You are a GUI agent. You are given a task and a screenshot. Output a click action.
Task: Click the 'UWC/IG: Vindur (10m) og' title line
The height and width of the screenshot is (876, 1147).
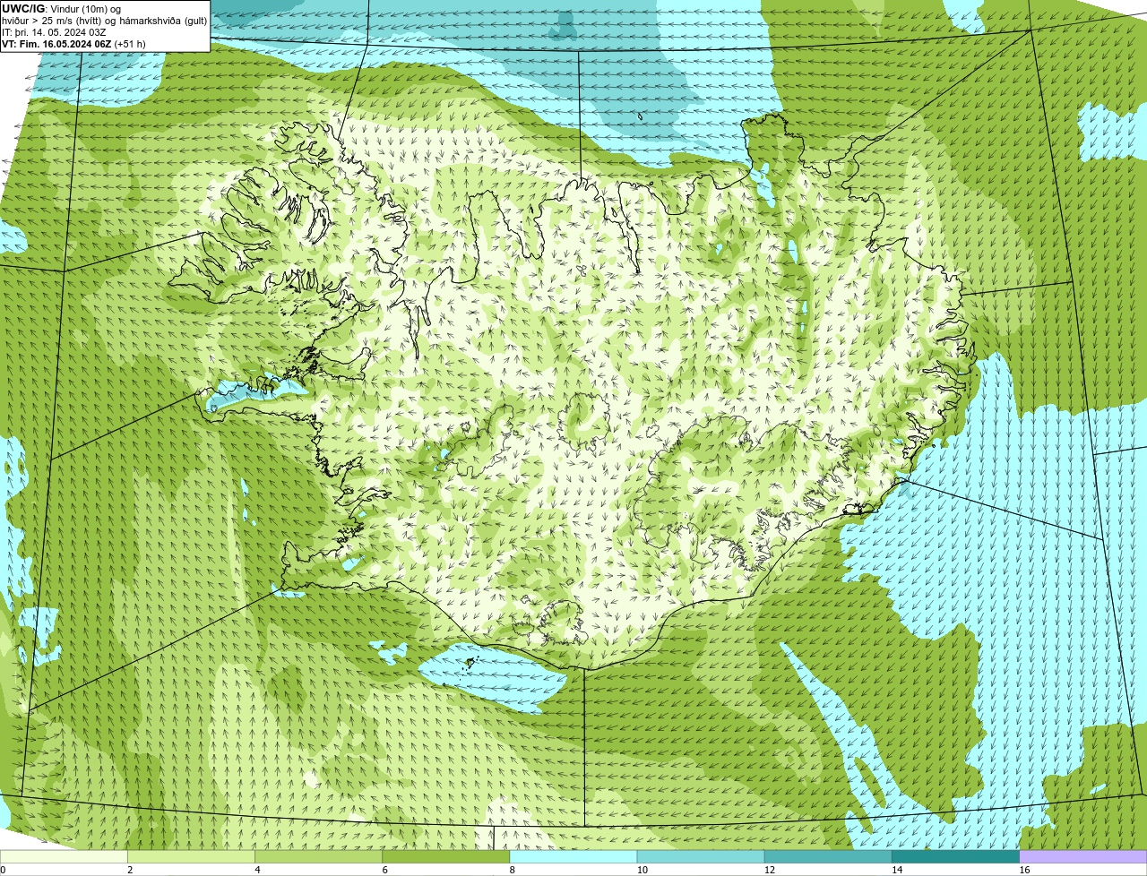pos(61,8)
